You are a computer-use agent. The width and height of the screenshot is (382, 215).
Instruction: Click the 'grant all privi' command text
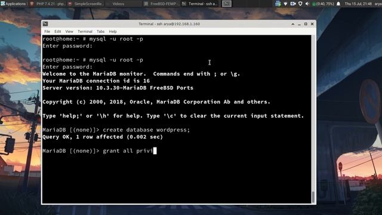128,151
